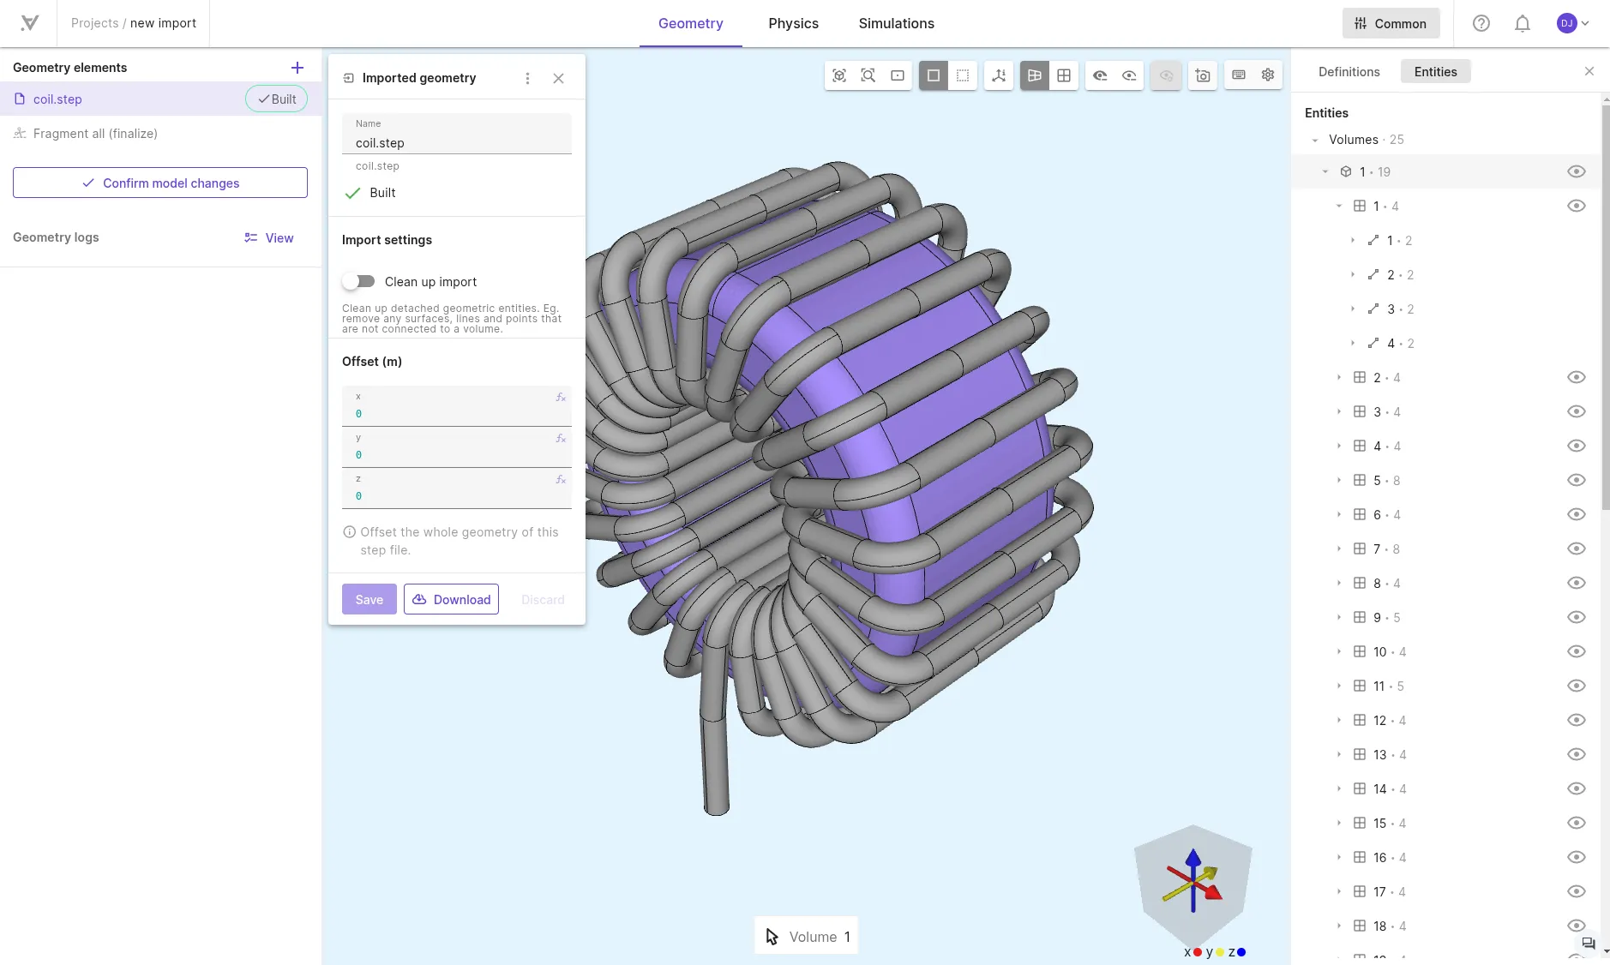Click the notifications bell icon
Viewport: 1610px width, 965px height.
1523,23
